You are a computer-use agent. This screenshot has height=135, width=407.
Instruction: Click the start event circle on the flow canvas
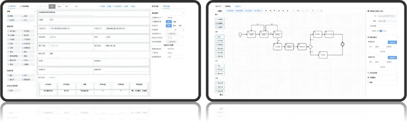240,34
